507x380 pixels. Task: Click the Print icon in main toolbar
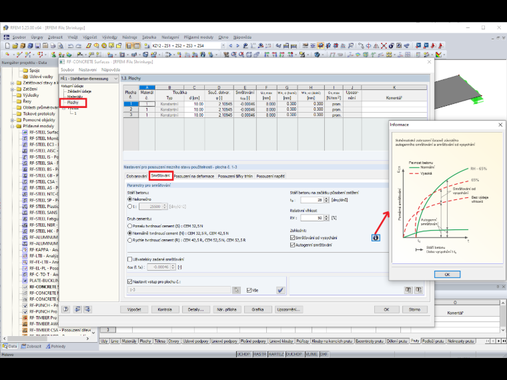click(53, 46)
